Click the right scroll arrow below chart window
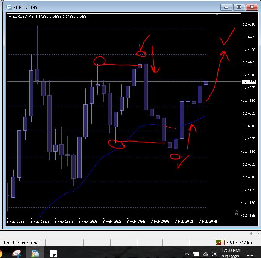The height and width of the screenshot is (258, 261). click(258, 234)
